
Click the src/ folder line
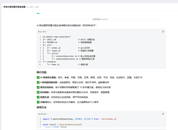point(47,45)
